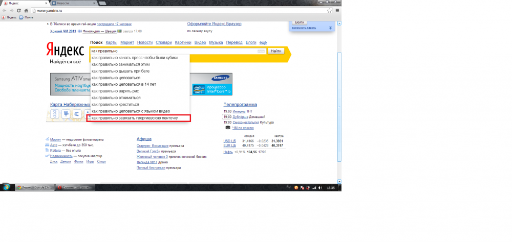The width and height of the screenshot is (512, 242).
Task: Open the Оформляйте Яндекс.Браузер link
Action: coord(214,24)
